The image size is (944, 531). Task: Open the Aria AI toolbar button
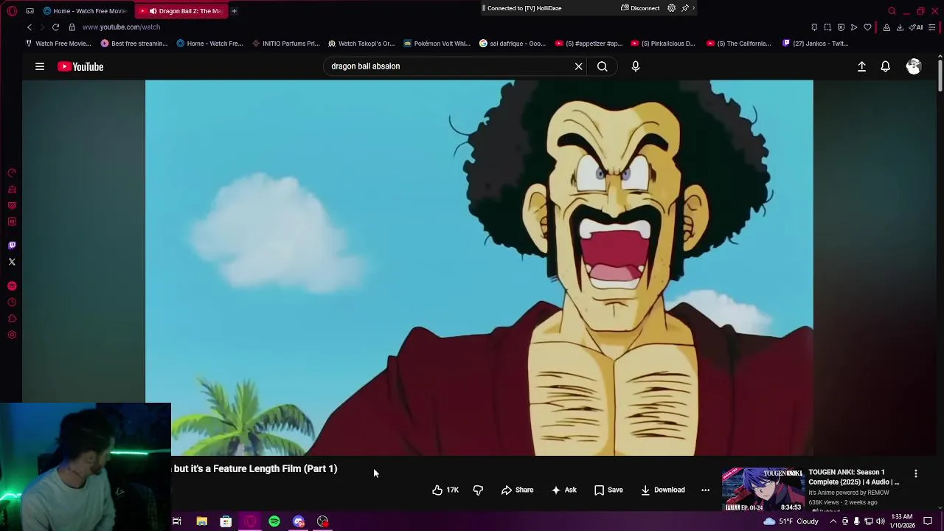click(x=917, y=27)
